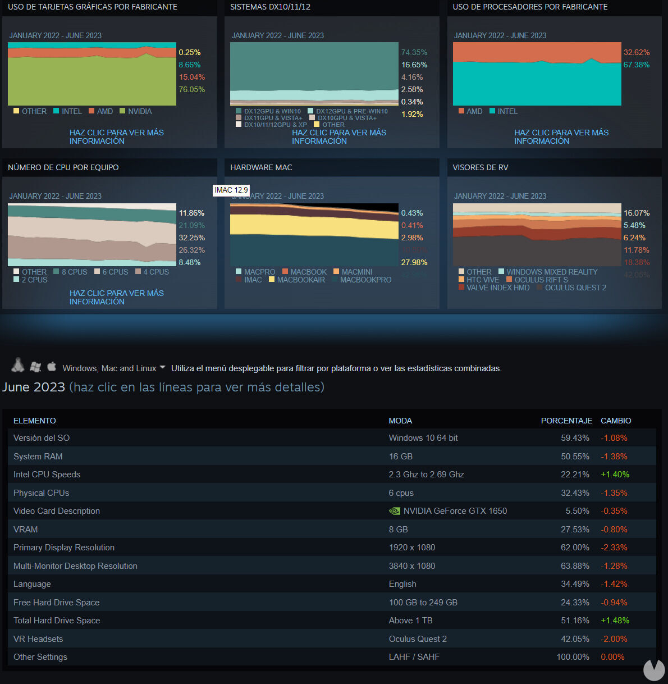Expand the Versión del SO row
Screen dimensions: 668x684
point(42,438)
